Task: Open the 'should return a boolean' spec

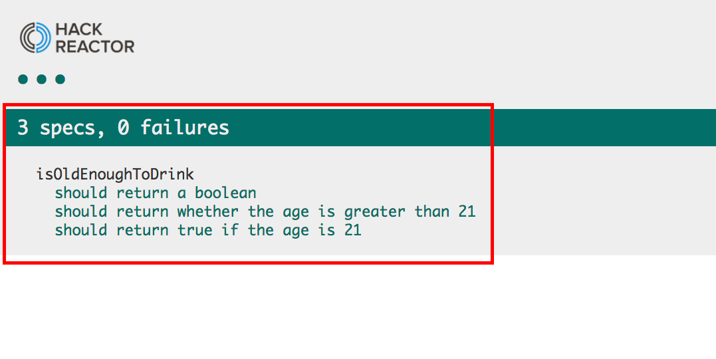Action: pos(156,193)
